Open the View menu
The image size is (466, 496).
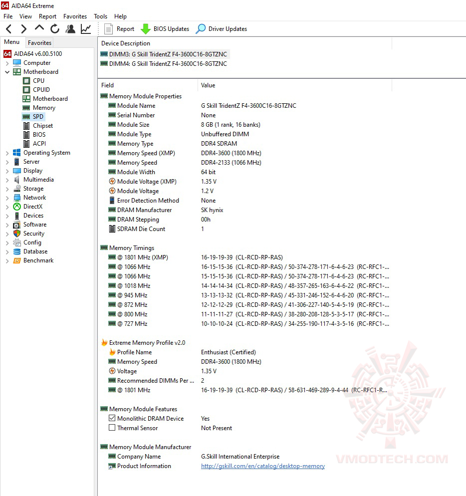point(25,16)
